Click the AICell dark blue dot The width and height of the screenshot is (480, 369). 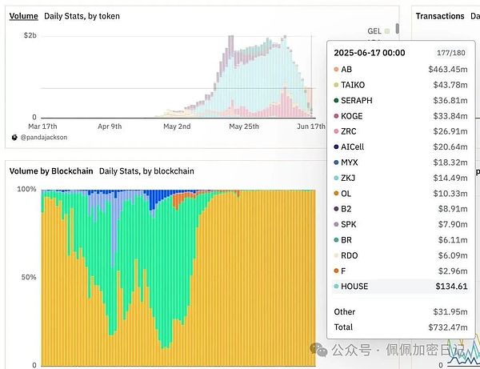[334, 147]
